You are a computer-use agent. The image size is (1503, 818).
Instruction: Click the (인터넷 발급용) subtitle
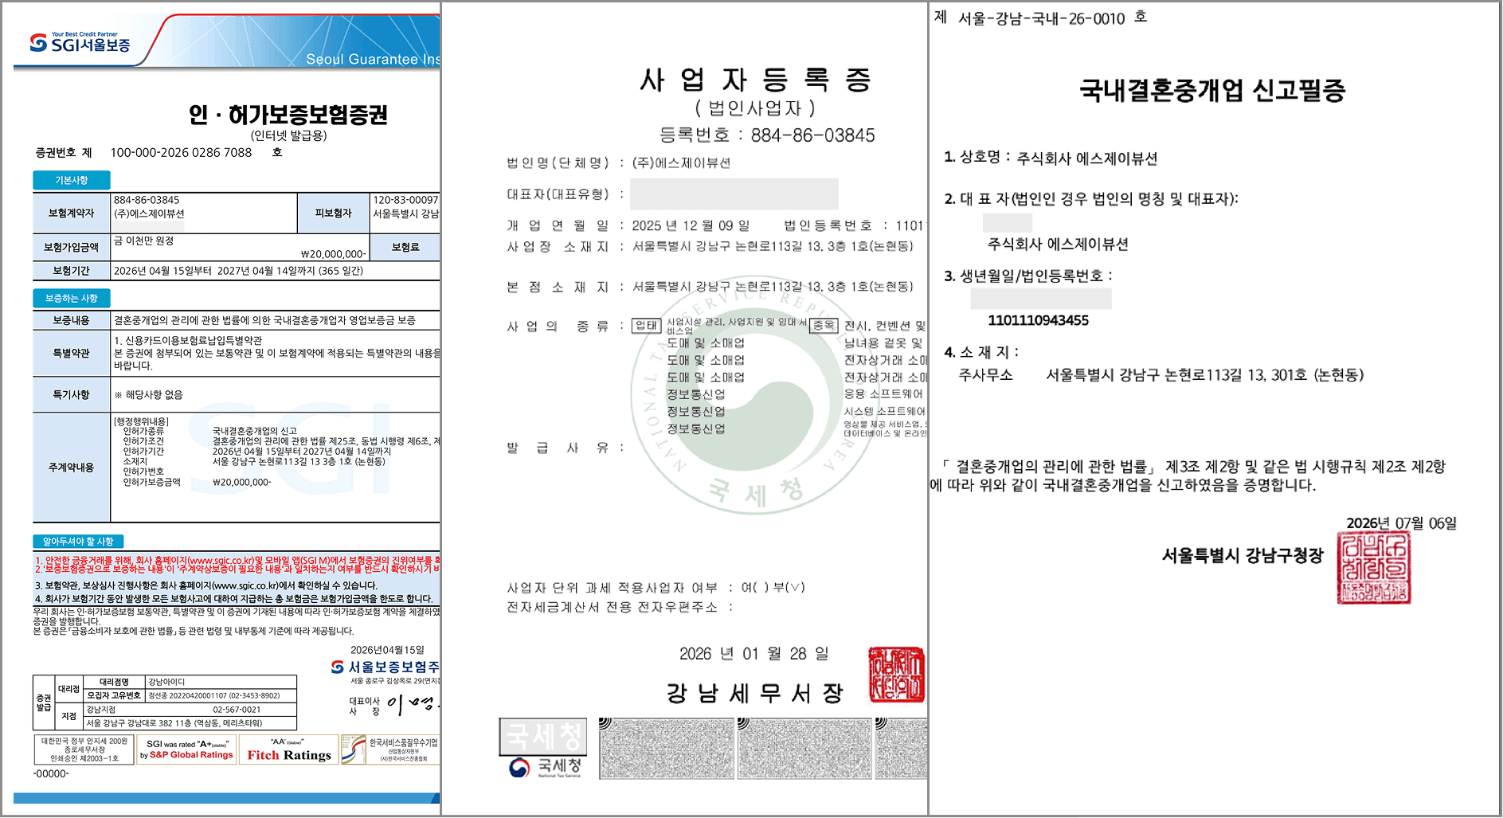(288, 135)
